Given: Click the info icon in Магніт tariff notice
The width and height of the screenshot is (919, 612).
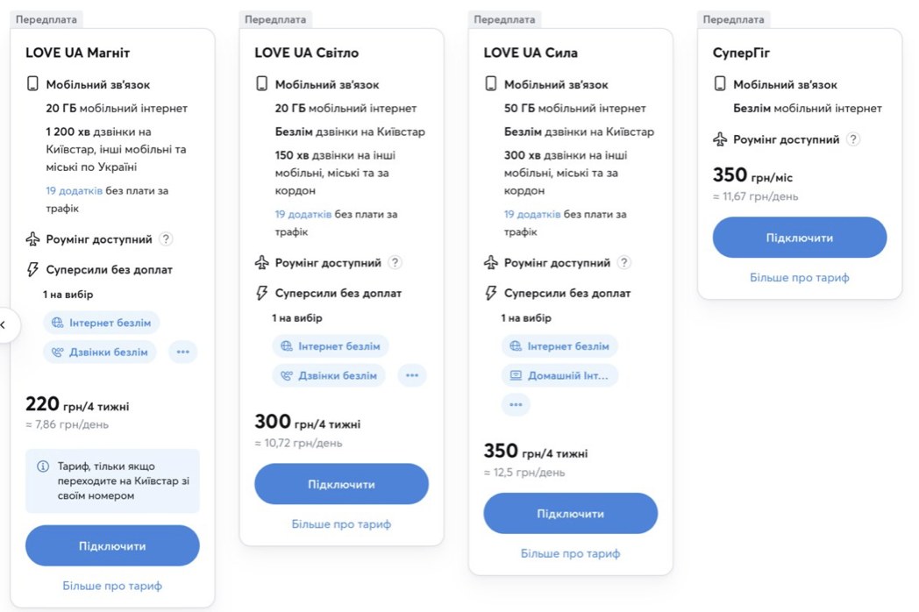Looking at the screenshot, I should click(43, 466).
